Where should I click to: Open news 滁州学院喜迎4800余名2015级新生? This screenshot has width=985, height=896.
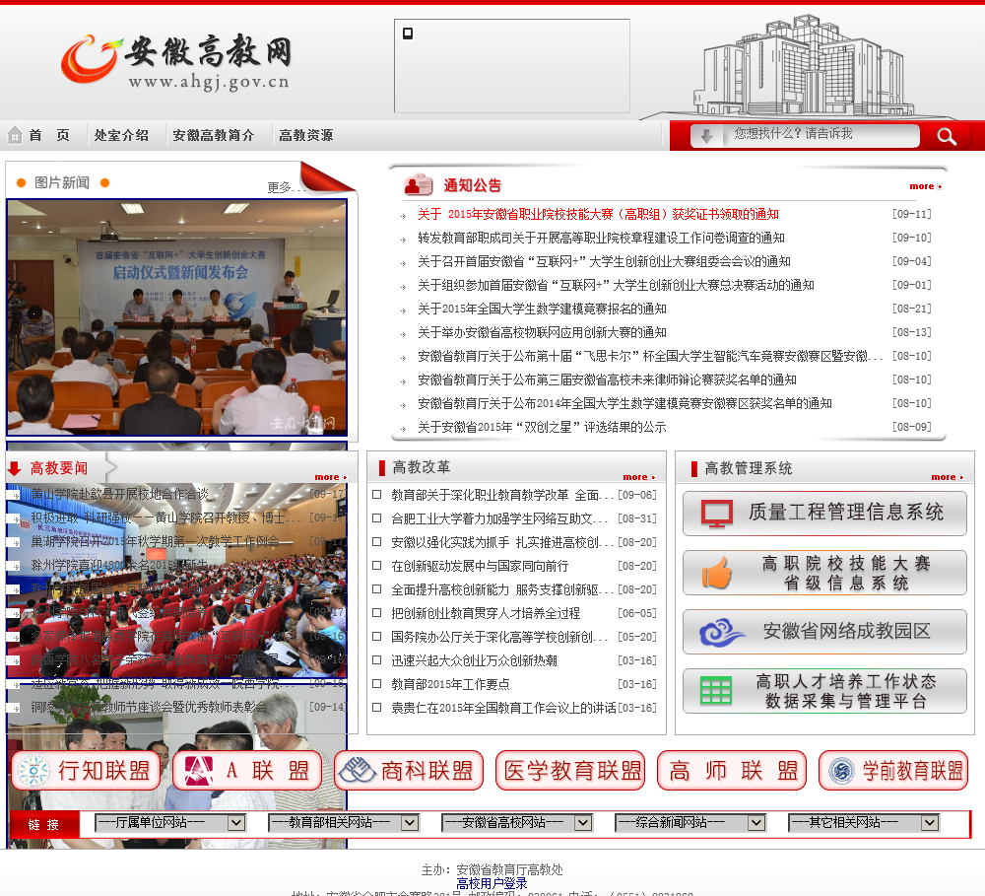point(119,565)
